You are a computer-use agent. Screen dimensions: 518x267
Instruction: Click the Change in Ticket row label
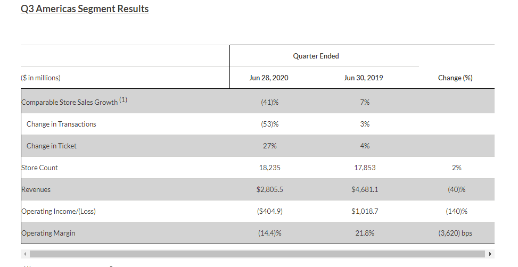coord(52,146)
